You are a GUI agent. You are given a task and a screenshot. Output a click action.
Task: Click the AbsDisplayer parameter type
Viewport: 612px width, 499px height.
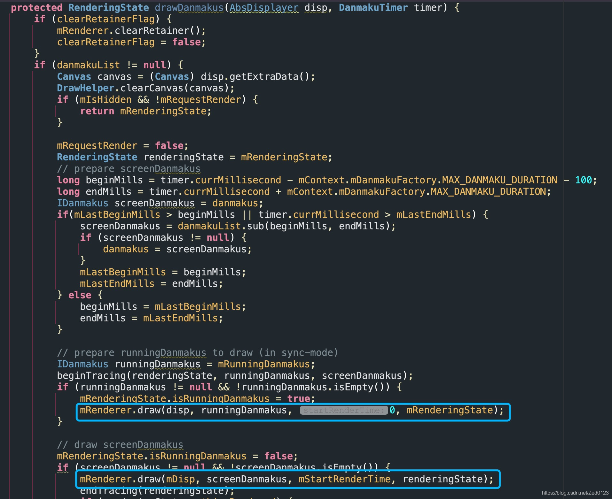coord(264,8)
